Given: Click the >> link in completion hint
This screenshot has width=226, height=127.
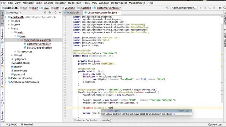Looking at the screenshot, I should (x=174, y=114).
